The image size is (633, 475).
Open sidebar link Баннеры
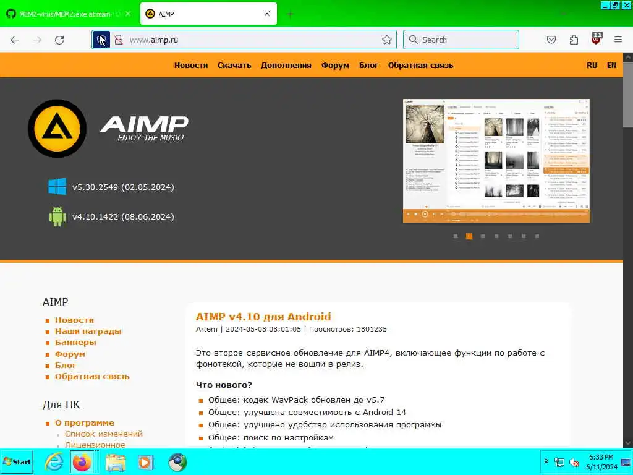pos(75,343)
